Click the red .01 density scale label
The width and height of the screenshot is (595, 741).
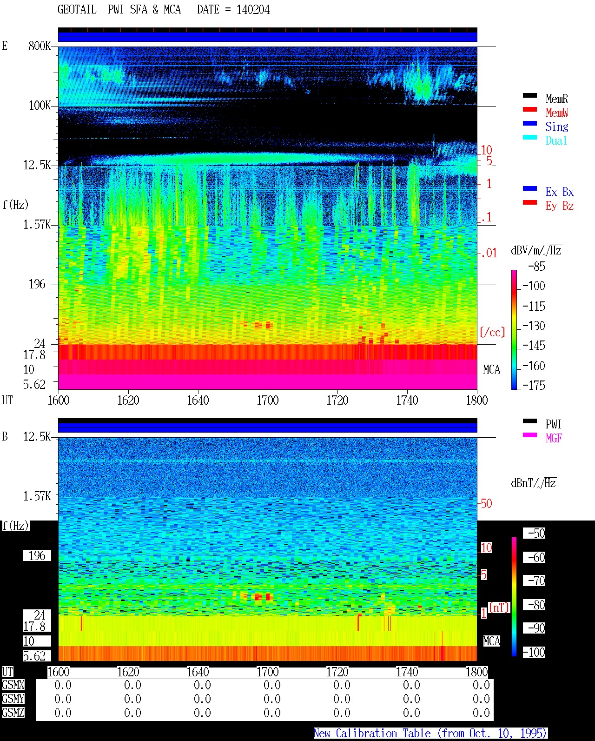point(488,253)
